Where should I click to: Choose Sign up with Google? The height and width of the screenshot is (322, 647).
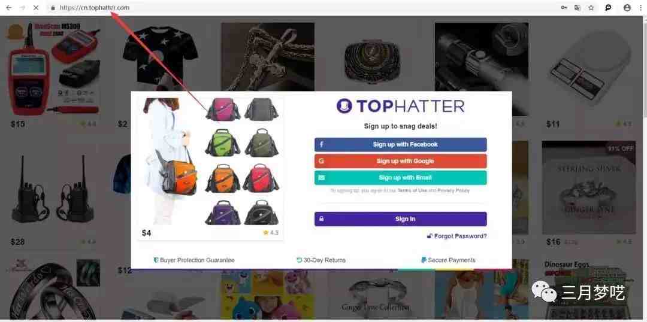pos(400,161)
